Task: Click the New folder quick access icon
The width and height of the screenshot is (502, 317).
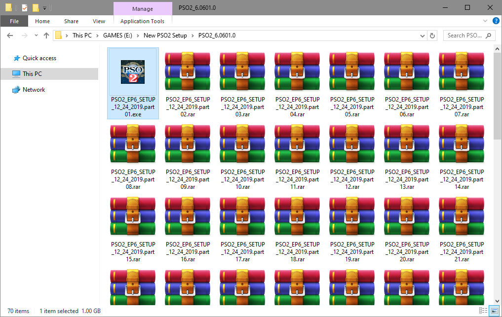Action: (36, 8)
